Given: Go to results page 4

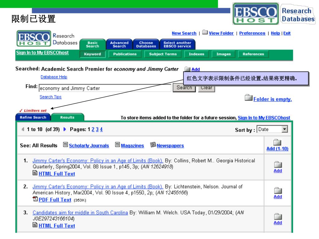Looking at the screenshot, I should click(101, 129).
